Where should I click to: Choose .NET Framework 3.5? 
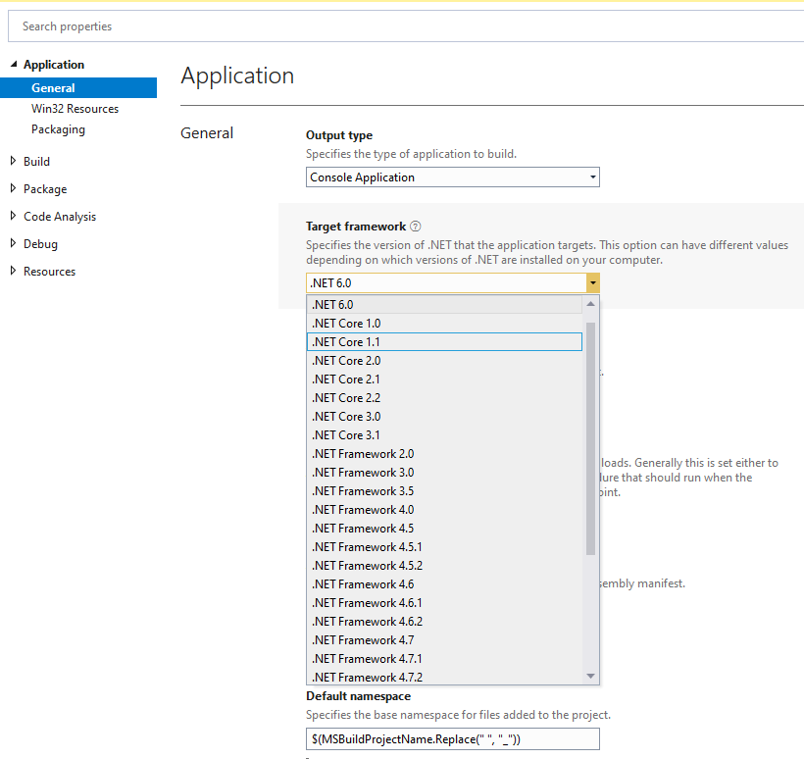point(444,491)
